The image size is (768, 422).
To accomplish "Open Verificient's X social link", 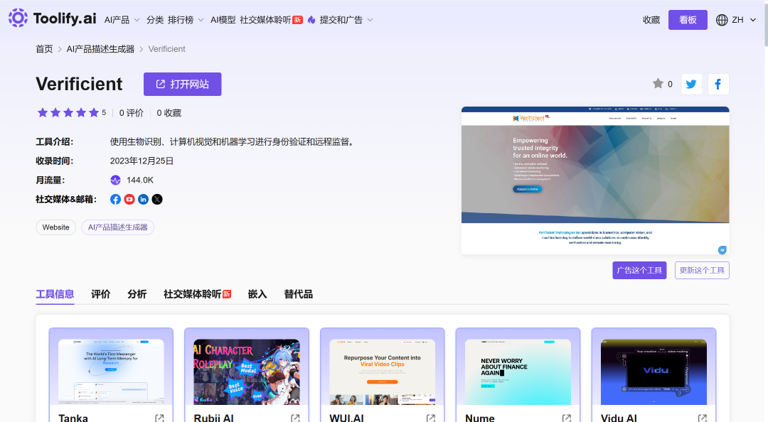I will click(157, 199).
